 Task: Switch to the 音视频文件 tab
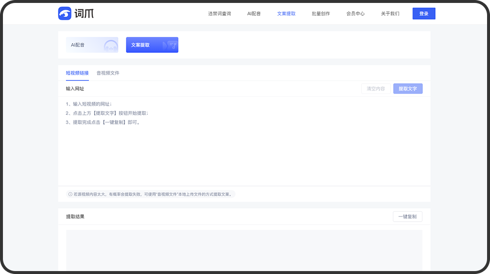[108, 73]
